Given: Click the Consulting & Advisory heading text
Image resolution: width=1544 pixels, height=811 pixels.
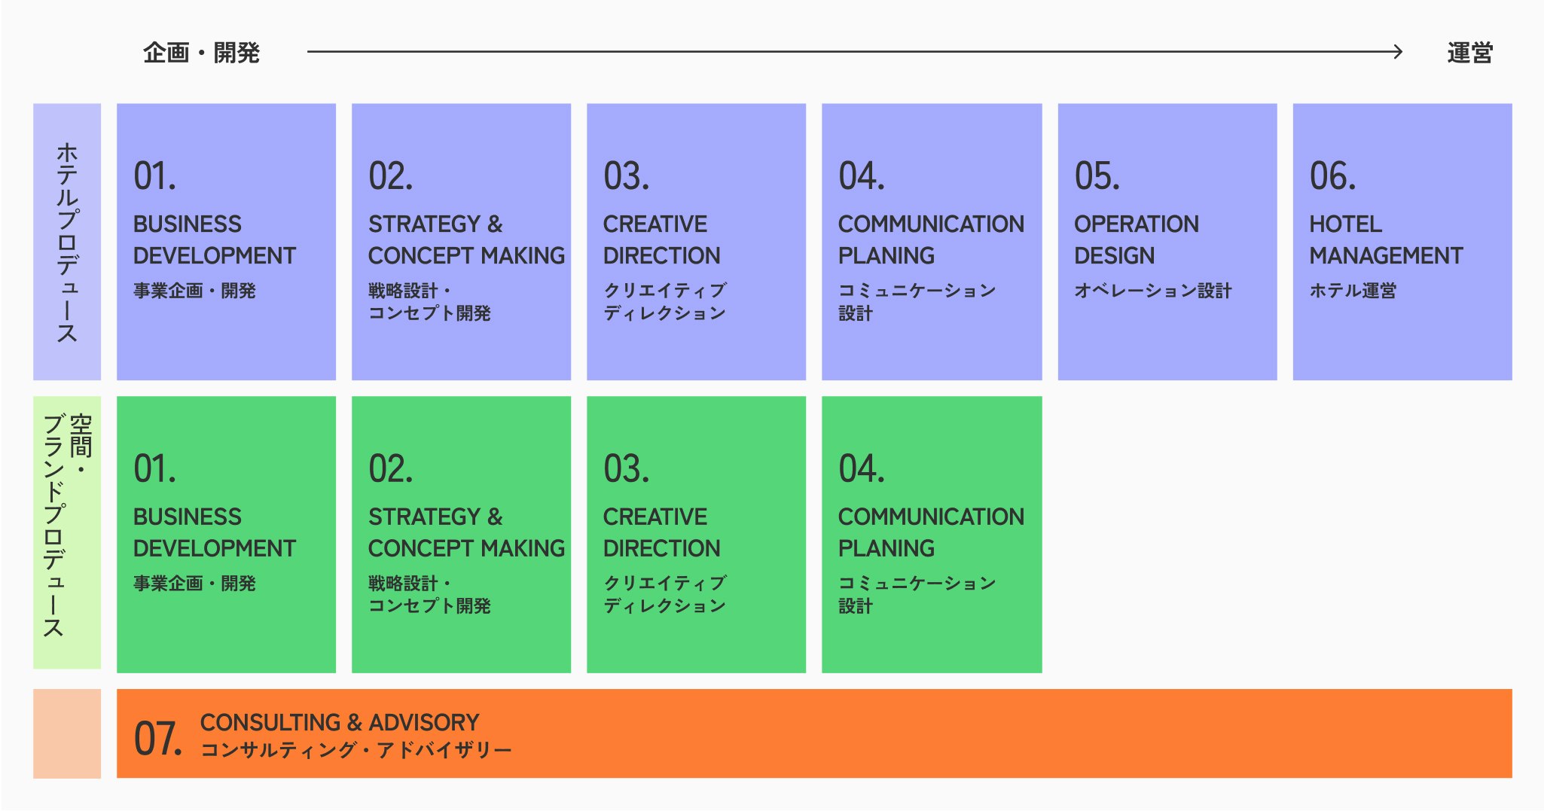Looking at the screenshot, I should (340, 722).
